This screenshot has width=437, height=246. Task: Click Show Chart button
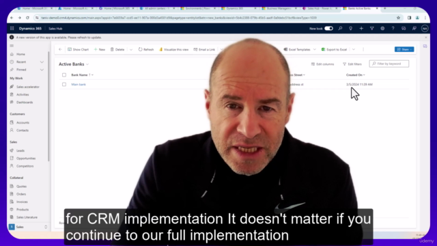78,49
